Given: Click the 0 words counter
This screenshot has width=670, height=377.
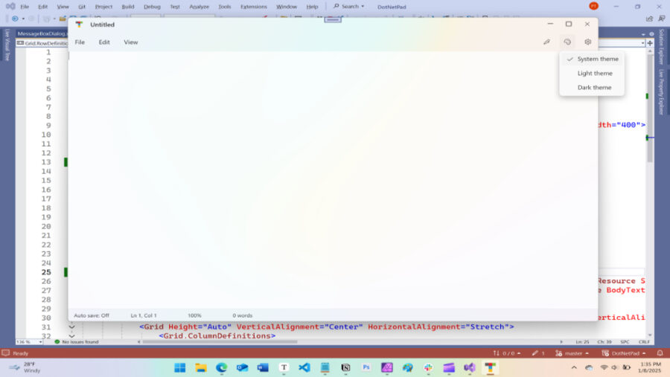Looking at the screenshot, I should coord(242,315).
